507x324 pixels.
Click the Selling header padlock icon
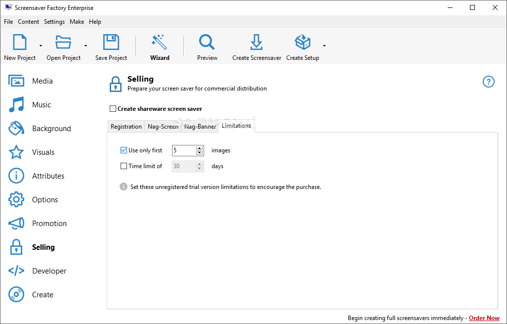tap(116, 84)
